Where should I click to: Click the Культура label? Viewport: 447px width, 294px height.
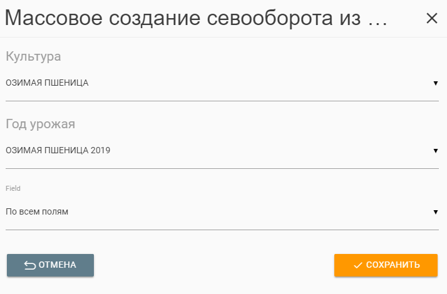(x=33, y=56)
